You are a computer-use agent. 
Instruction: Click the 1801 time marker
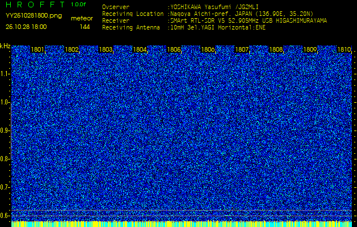pos(37,50)
